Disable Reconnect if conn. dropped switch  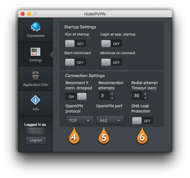76,96
